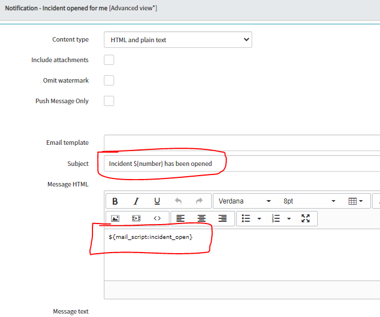
Task: Check the Omit watermark option
Action: click(109, 80)
